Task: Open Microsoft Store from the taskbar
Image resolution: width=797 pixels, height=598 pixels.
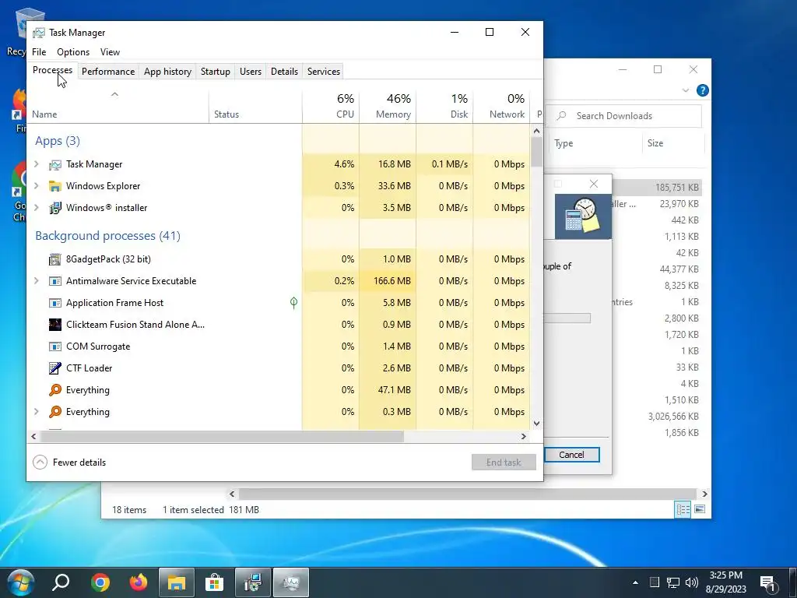Action: click(215, 582)
